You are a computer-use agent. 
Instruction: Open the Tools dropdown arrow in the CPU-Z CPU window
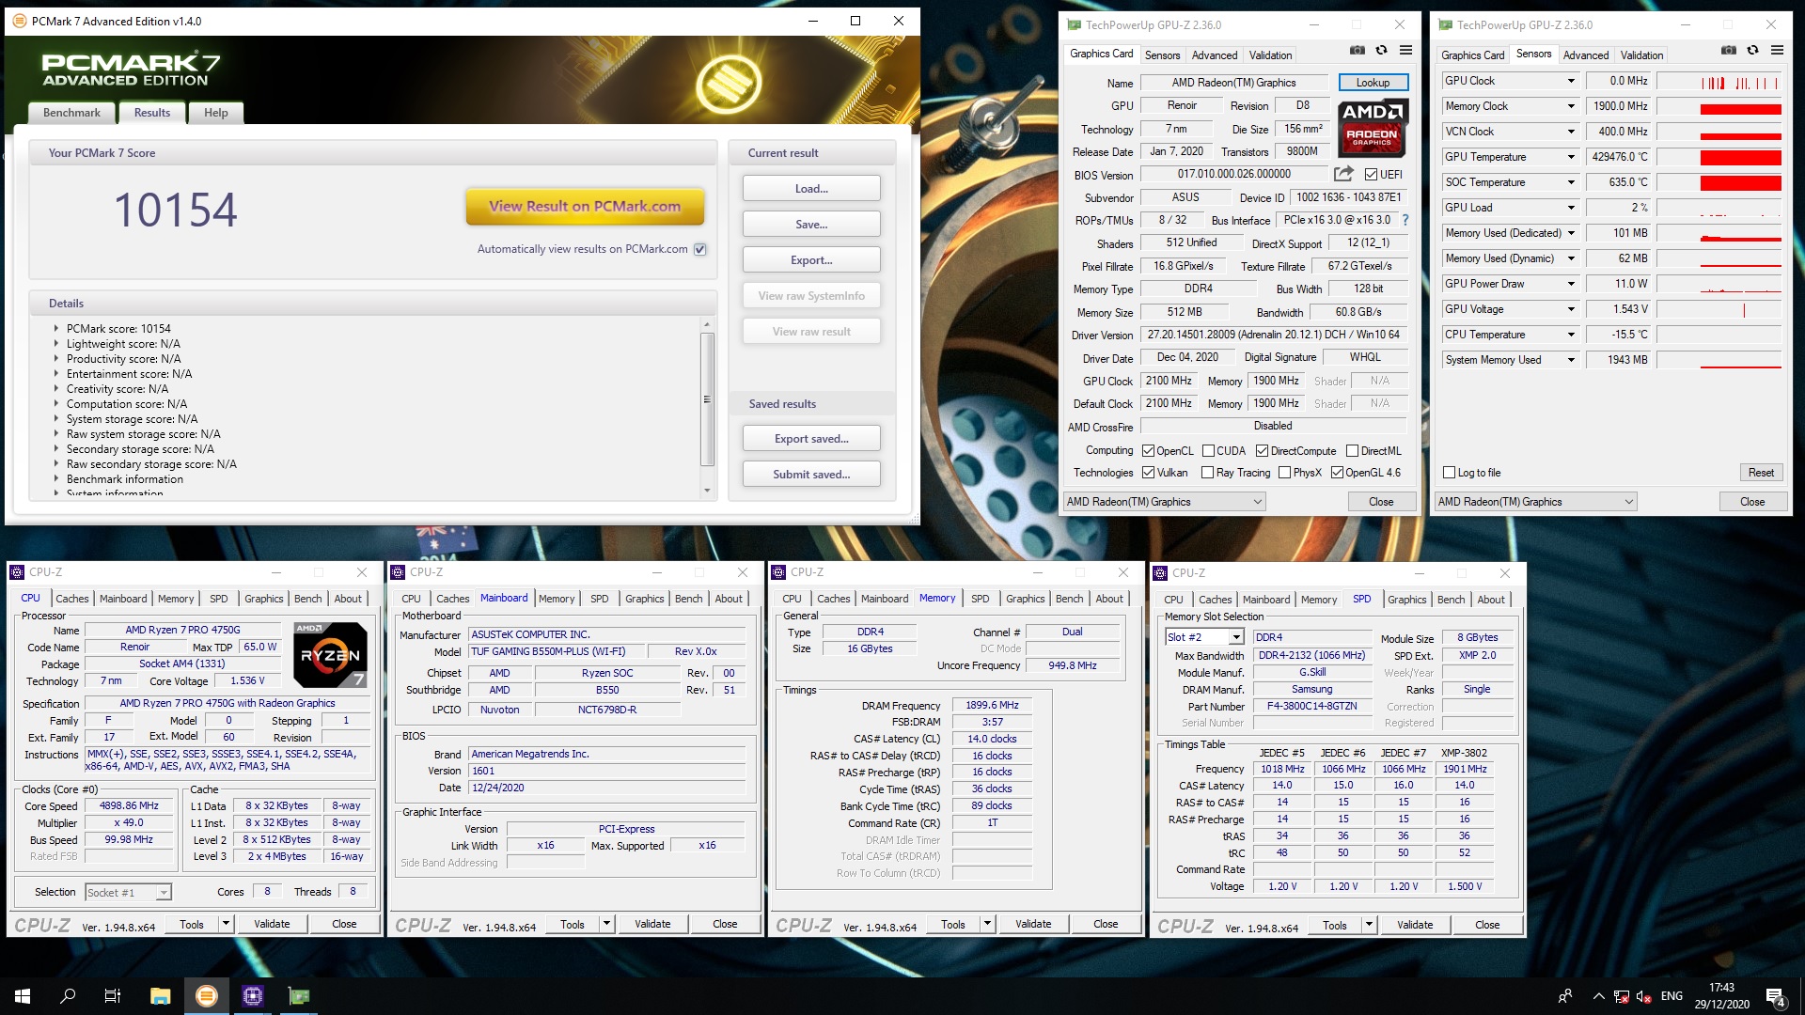click(x=226, y=924)
